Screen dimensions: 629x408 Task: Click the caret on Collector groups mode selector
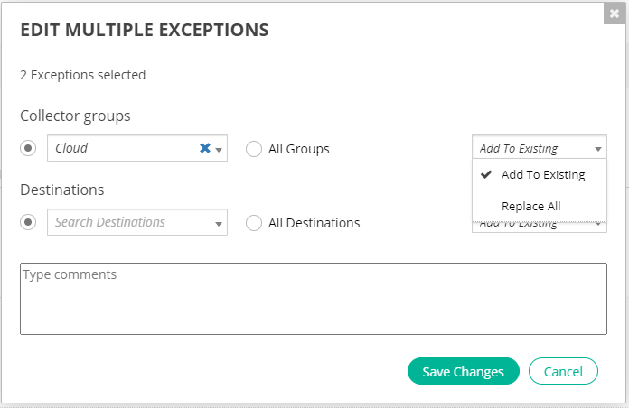click(x=598, y=150)
